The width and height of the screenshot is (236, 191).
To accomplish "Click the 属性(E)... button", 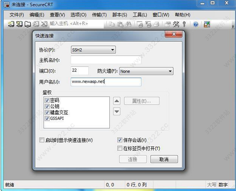I will (x=142, y=101).
